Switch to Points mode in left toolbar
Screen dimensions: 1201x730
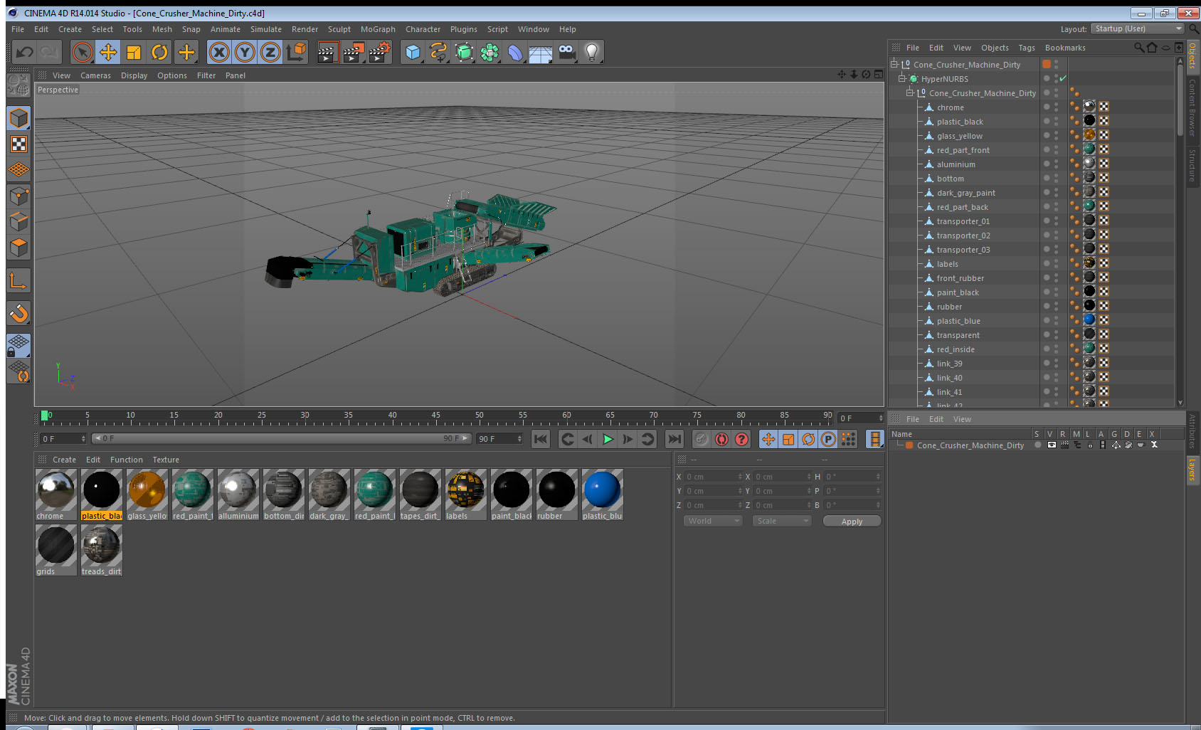point(18,196)
